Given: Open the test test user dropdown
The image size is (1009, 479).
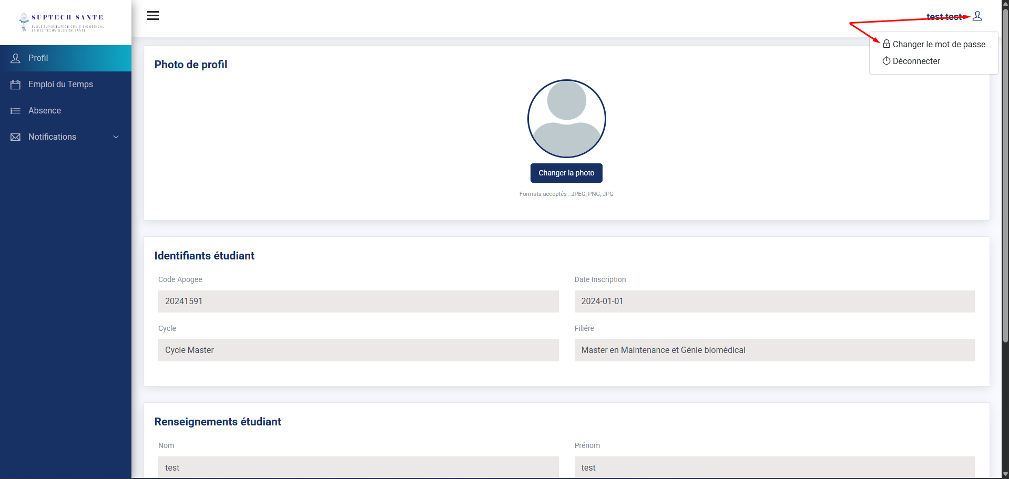Looking at the screenshot, I should point(944,17).
